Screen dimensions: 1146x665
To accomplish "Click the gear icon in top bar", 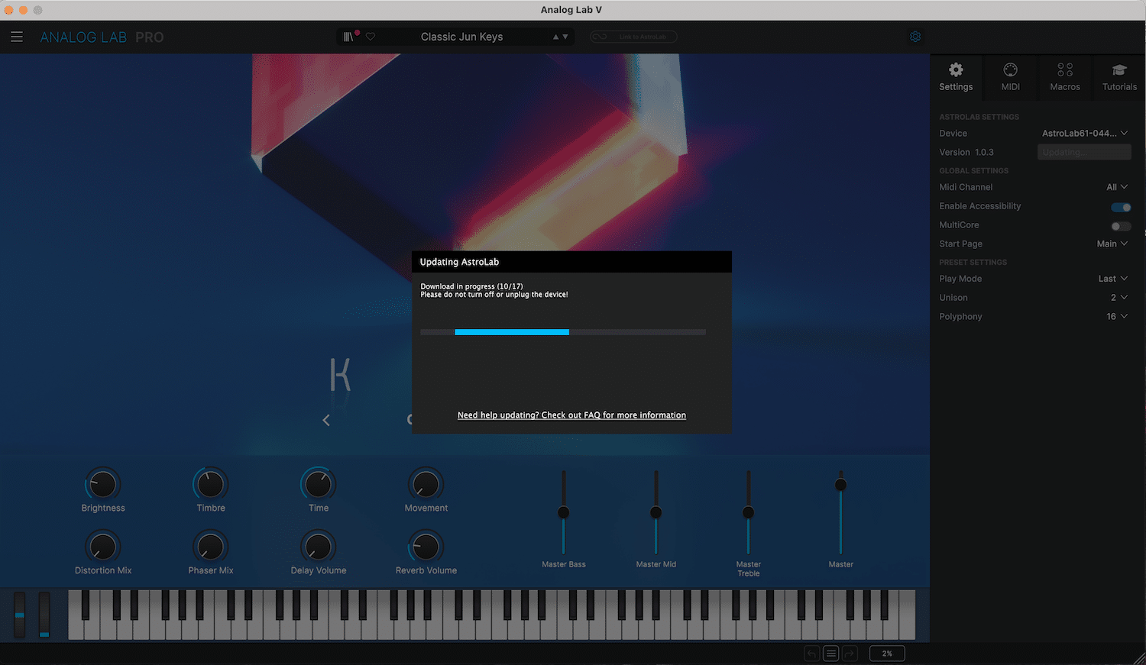I will coord(915,37).
